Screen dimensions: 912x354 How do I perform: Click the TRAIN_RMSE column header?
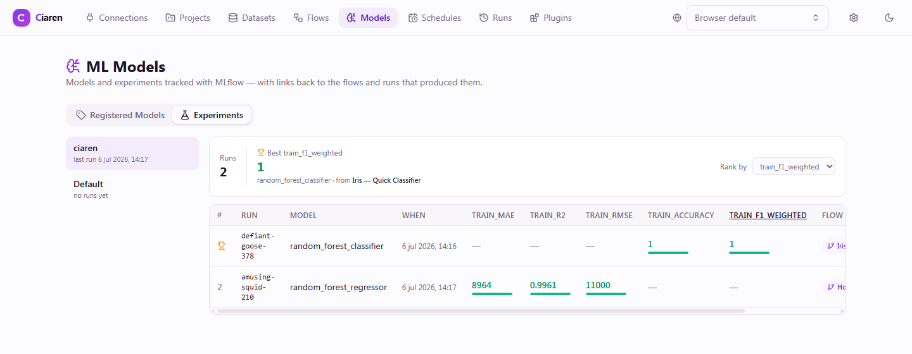(x=609, y=215)
